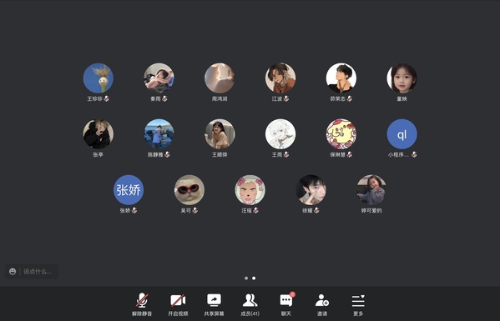Image resolution: width=500 pixels, height=321 pixels.
Task: Focus the 说点什么 message input field
Action: (x=38, y=271)
